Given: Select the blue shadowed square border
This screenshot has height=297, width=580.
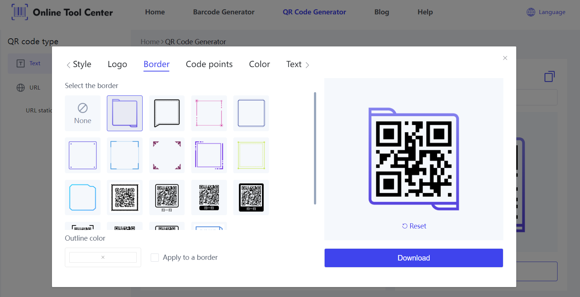Looking at the screenshot, I should coord(251,113).
